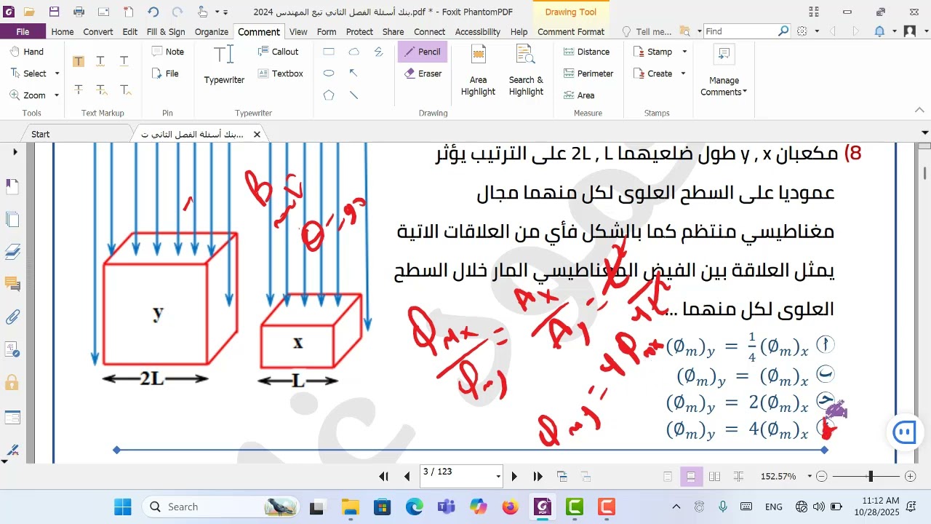Click the zoom out minus button
This screenshot has height=524, width=931.
(x=822, y=477)
